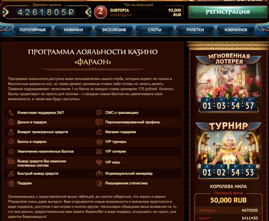Click the dollar coin icon for Деньги в подарок
The width and height of the screenshot is (269, 221).
click(x=11, y=122)
